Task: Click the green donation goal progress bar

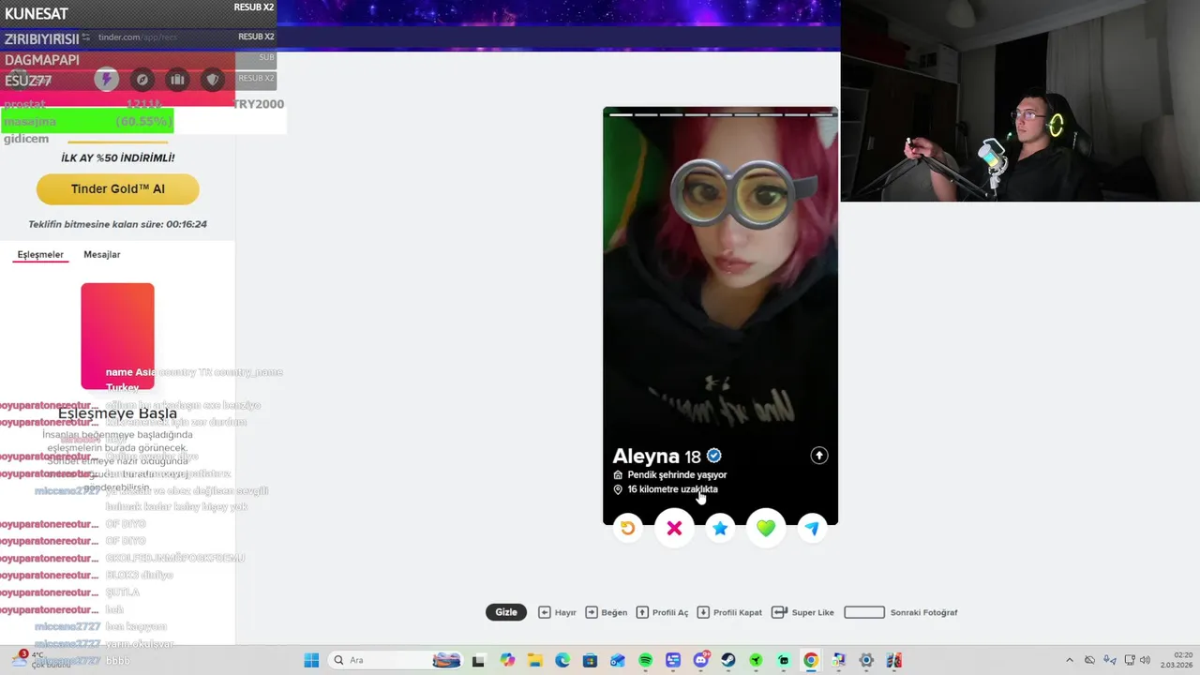Action: pyautogui.click(x=87, y=121)
